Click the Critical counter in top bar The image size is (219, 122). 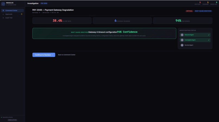coord(198,3)
